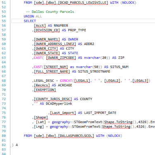The image size is (155, 155).
Task: Click the SITUS_NUM alias
Action: (119, 67)
